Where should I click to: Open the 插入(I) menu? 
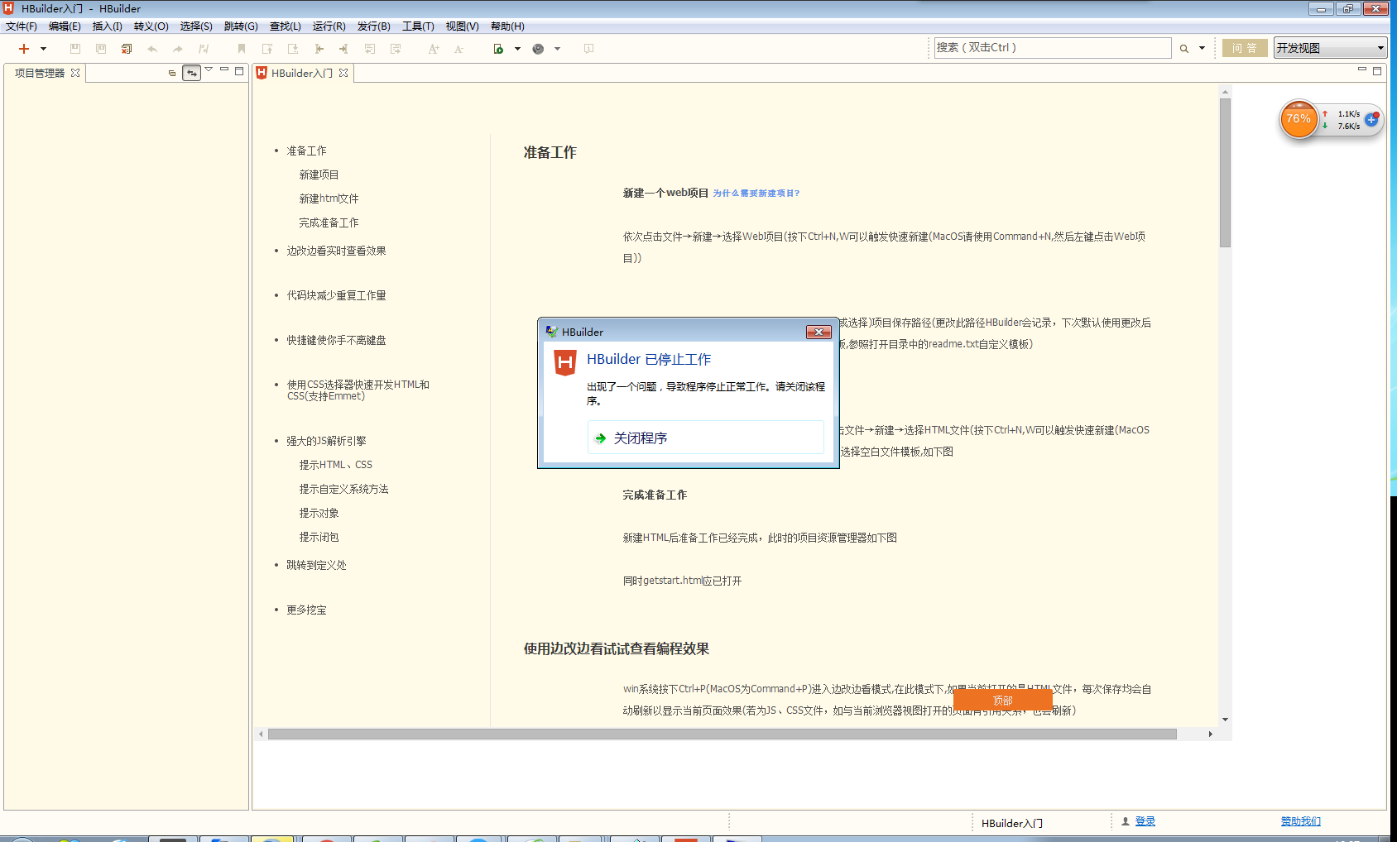[x=107, y=26]
